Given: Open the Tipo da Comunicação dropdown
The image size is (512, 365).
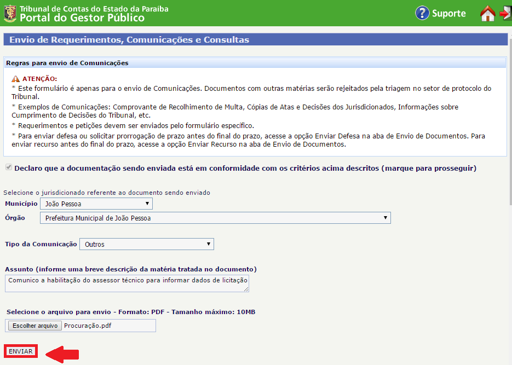Looking at the screenshot, I should coord(147,244).
